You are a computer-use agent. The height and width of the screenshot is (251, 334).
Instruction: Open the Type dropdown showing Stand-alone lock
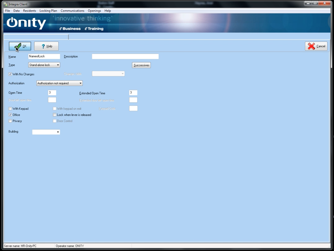(x=44, y=65)
